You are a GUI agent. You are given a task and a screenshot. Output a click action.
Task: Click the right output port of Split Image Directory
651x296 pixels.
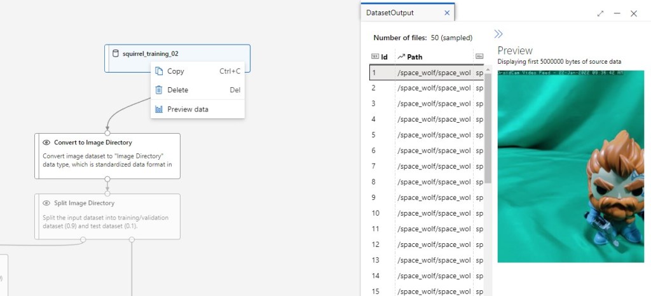pos(132,239)
